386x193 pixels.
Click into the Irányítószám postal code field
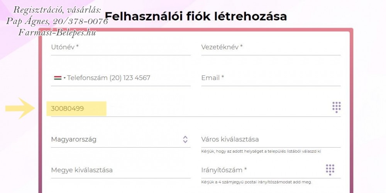tap(262, 170)
